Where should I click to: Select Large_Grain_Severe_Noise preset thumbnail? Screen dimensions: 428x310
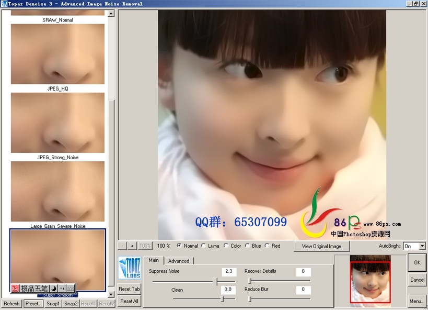click(57, 191)
